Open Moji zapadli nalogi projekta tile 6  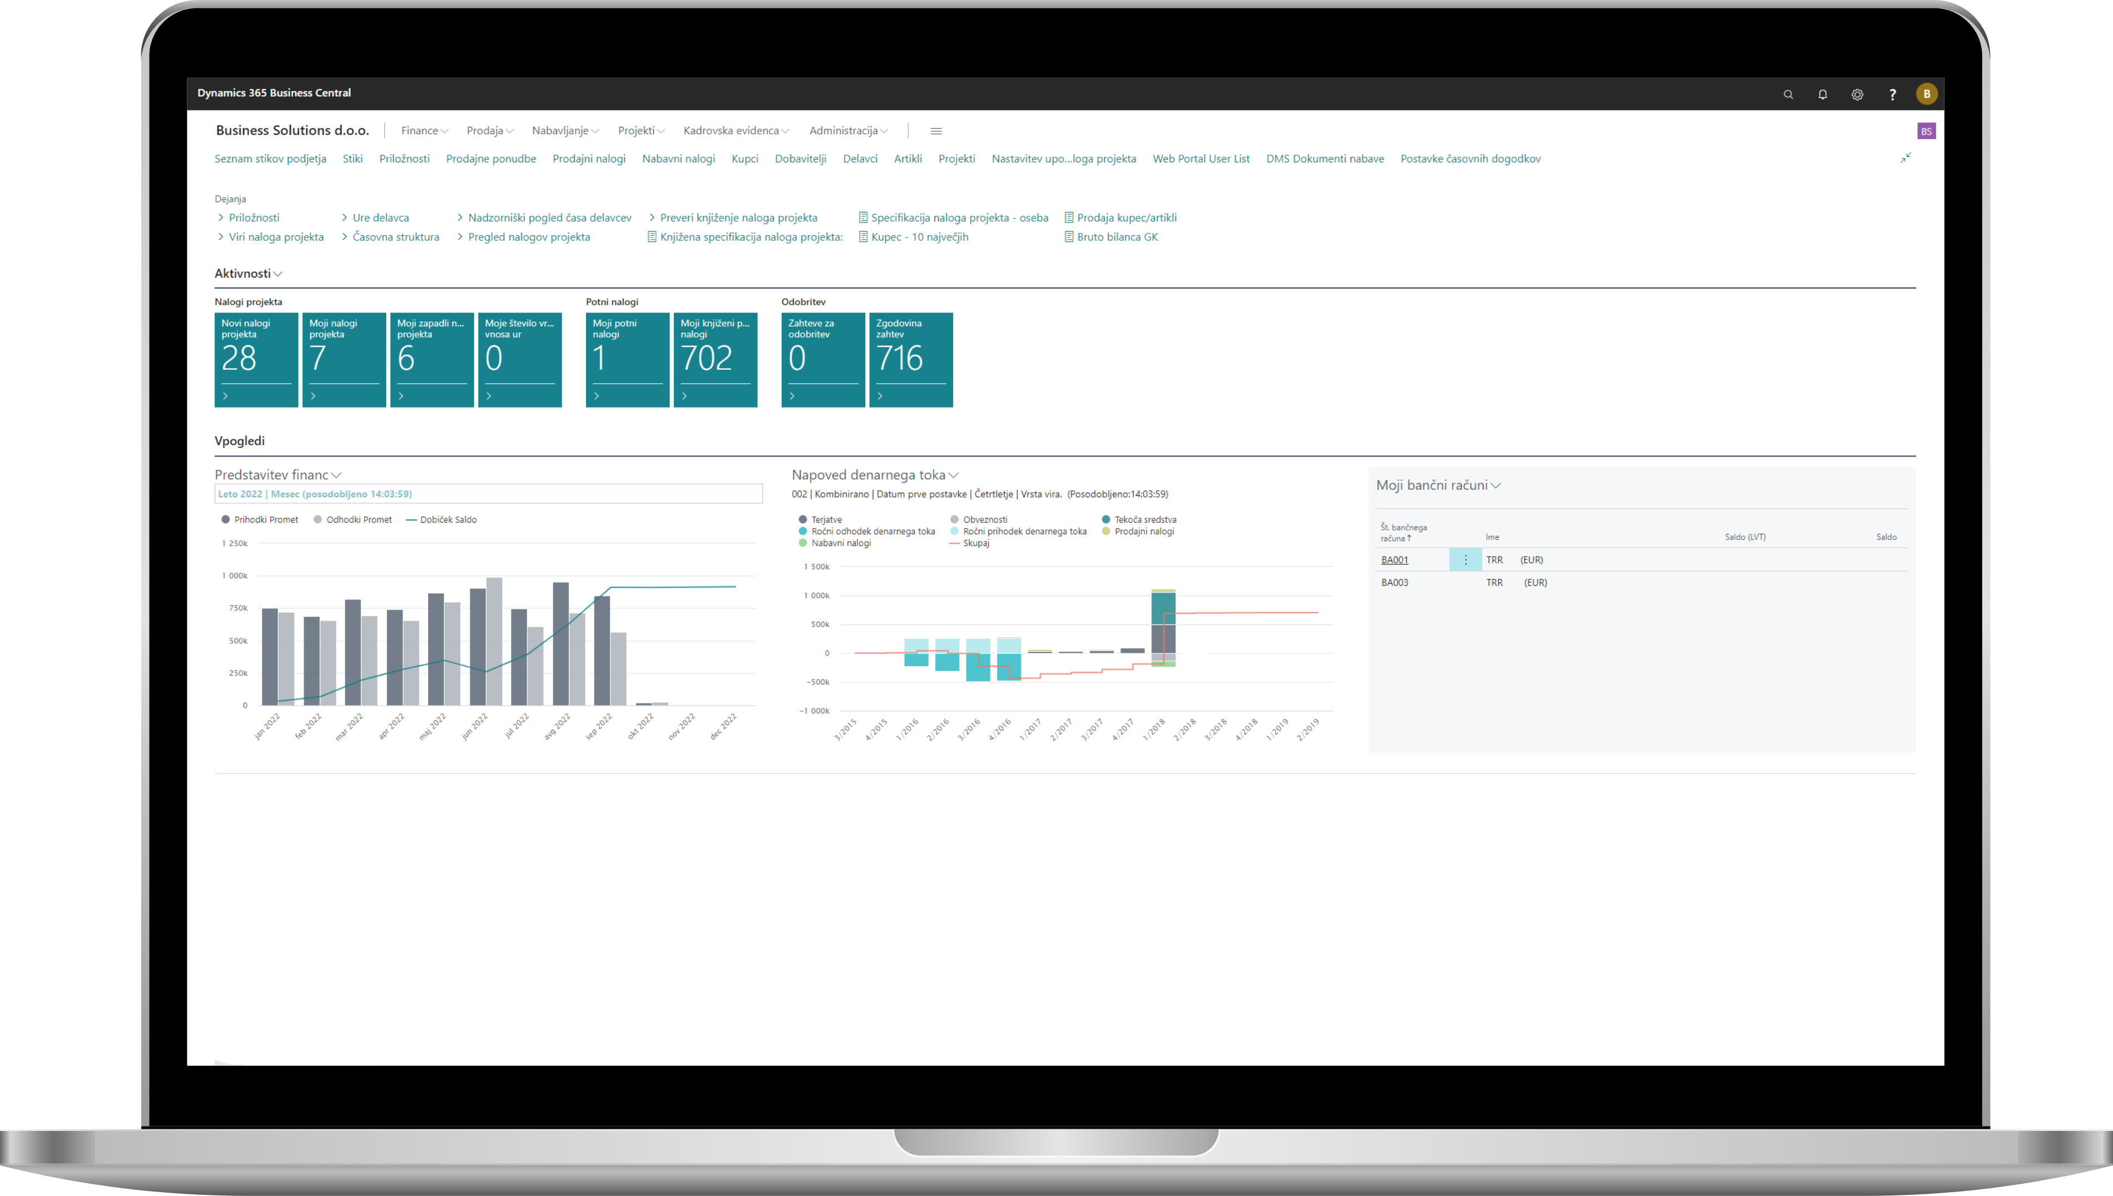pos(432,360)
